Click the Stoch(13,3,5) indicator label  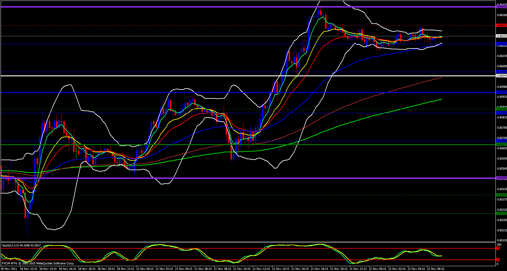(x=21, y=245)
